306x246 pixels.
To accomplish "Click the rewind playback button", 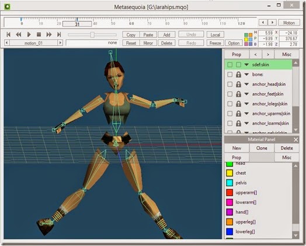I will click(19, 34).
